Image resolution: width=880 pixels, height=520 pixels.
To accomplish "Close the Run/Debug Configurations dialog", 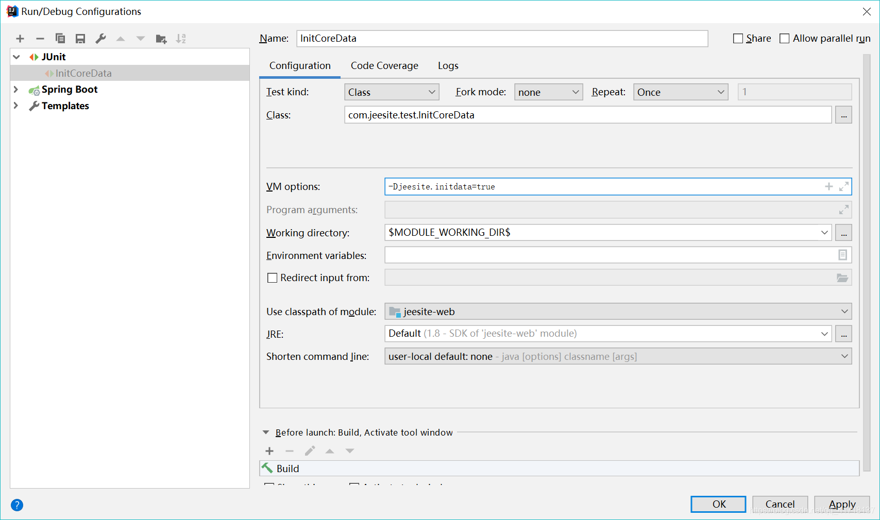I will pyautogui.click(x=867, y=11).
